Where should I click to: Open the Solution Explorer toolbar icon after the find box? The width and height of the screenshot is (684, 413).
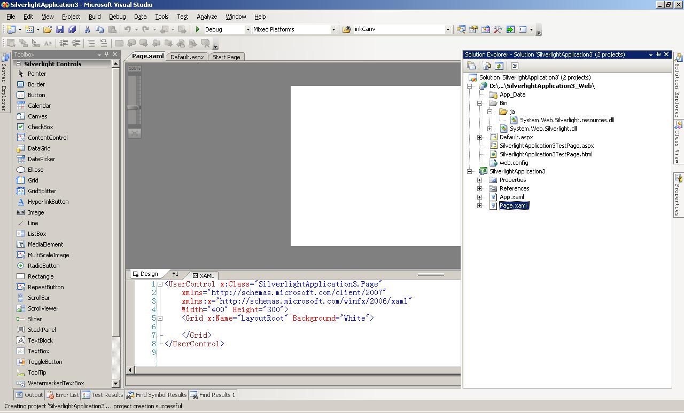click(461, 29)
